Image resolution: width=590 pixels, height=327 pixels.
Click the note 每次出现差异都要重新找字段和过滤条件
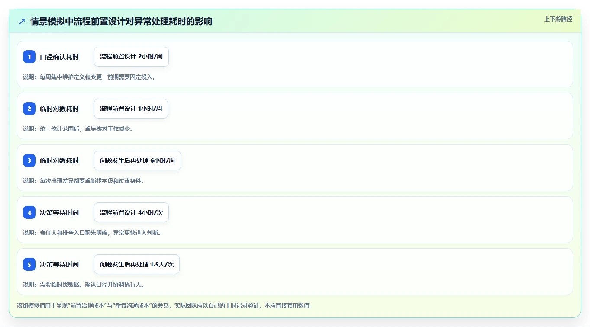click(x=84, y=181)
